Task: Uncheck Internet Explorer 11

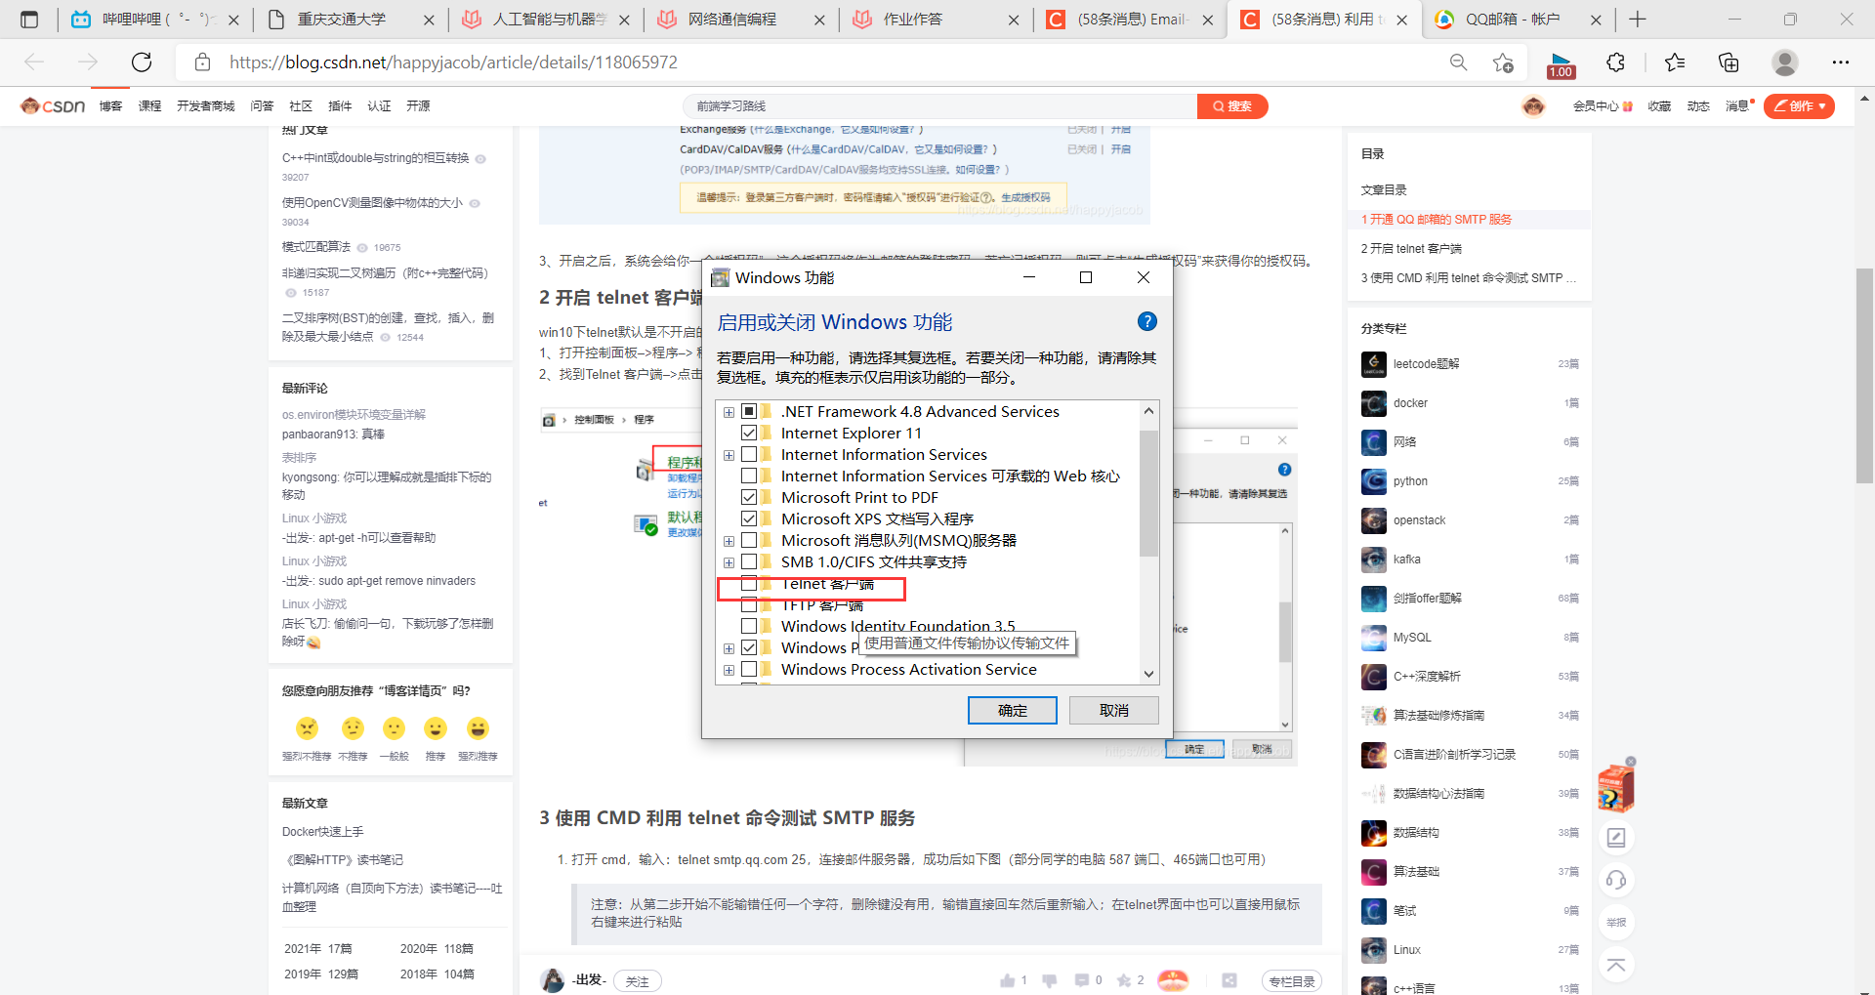Action: (x=749, y=433)
